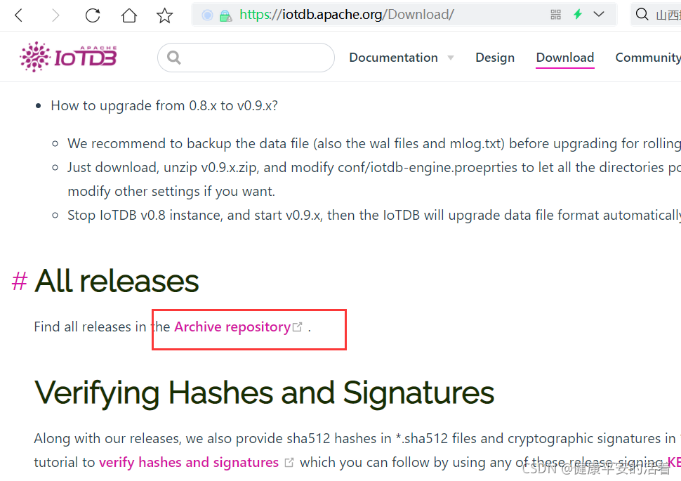Open the Documentation nav item
681x481 pixels.
click(x=393, y=58)
